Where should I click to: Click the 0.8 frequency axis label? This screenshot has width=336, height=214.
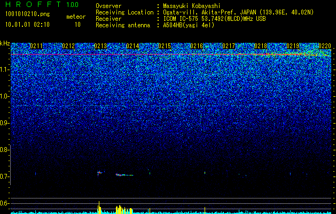click(4, 150)
